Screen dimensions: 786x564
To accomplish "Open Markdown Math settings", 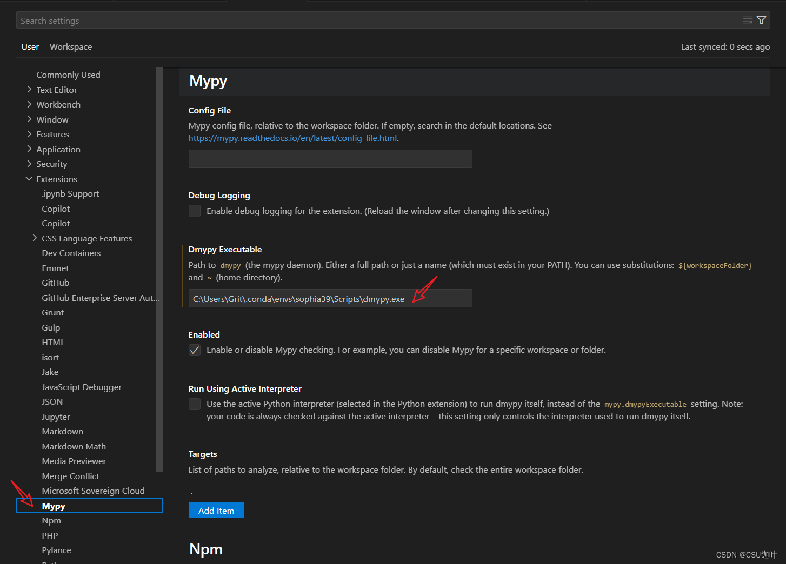I will coord(74,446).
